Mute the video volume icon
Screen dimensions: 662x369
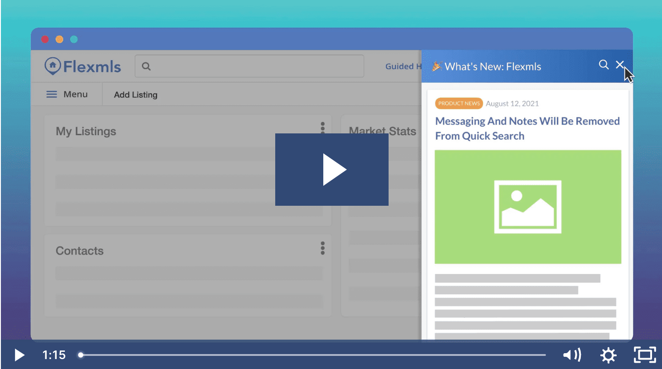tap(572, 355)
